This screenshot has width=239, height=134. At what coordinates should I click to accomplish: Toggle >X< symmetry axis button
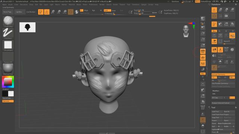(214, 77)
